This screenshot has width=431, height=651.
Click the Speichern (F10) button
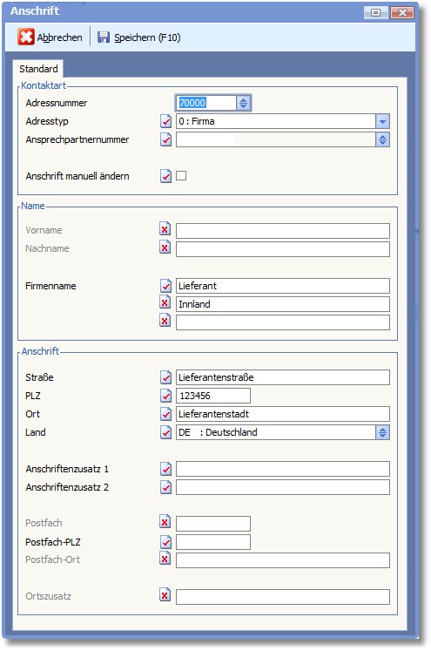139,37
